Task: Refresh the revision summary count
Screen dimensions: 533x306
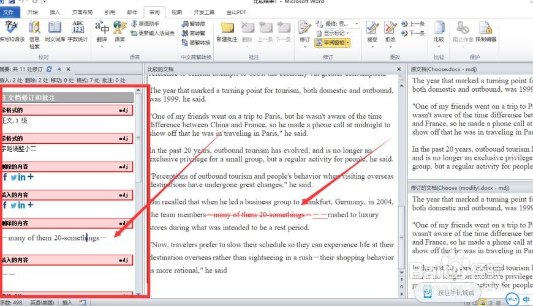Action: (49, 69)
